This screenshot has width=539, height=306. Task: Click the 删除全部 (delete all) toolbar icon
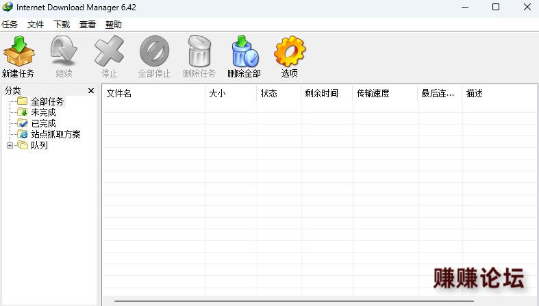(244, 51)
